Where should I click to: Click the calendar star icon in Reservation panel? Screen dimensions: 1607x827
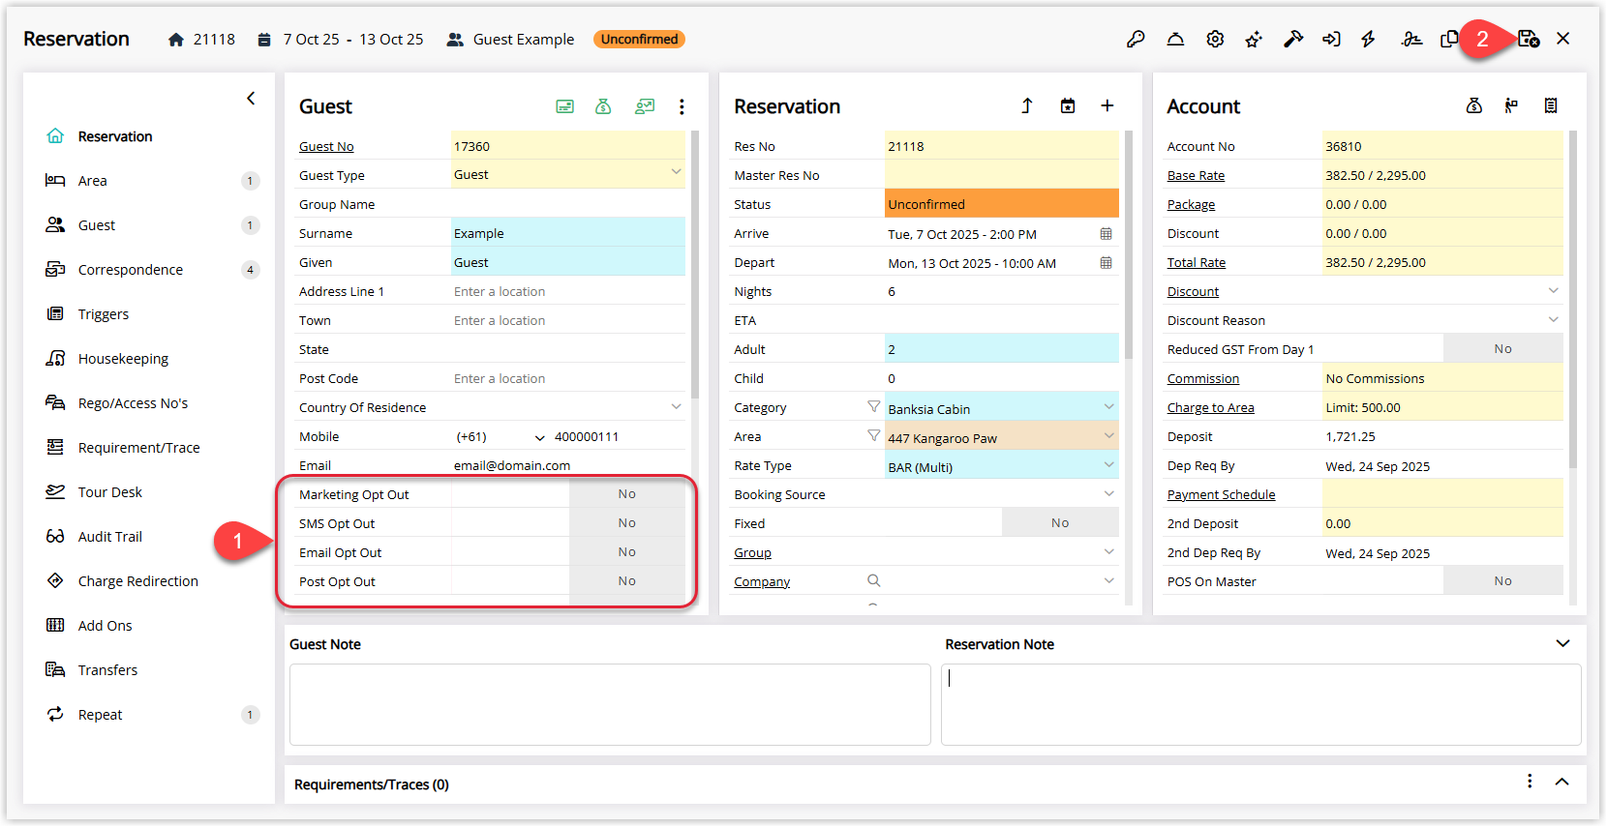1068,105
